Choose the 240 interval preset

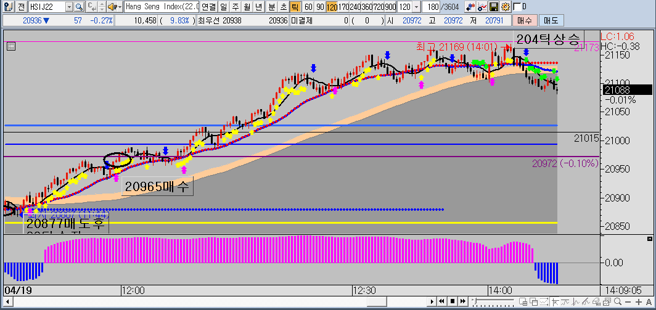coord(355,7)
